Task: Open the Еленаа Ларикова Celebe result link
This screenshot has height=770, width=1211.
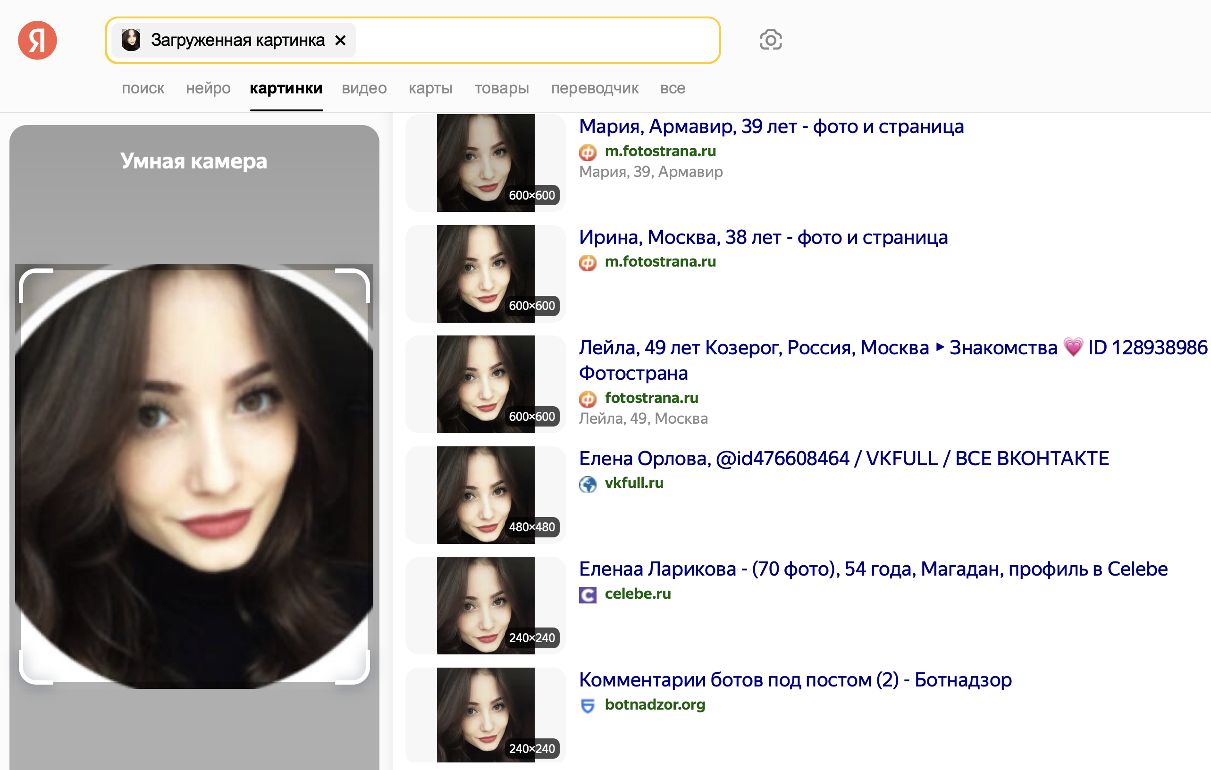Action: click(873, 569)
